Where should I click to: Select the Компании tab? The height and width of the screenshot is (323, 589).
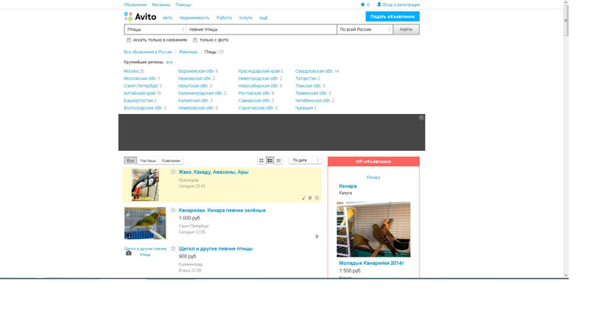click(171, 160)
